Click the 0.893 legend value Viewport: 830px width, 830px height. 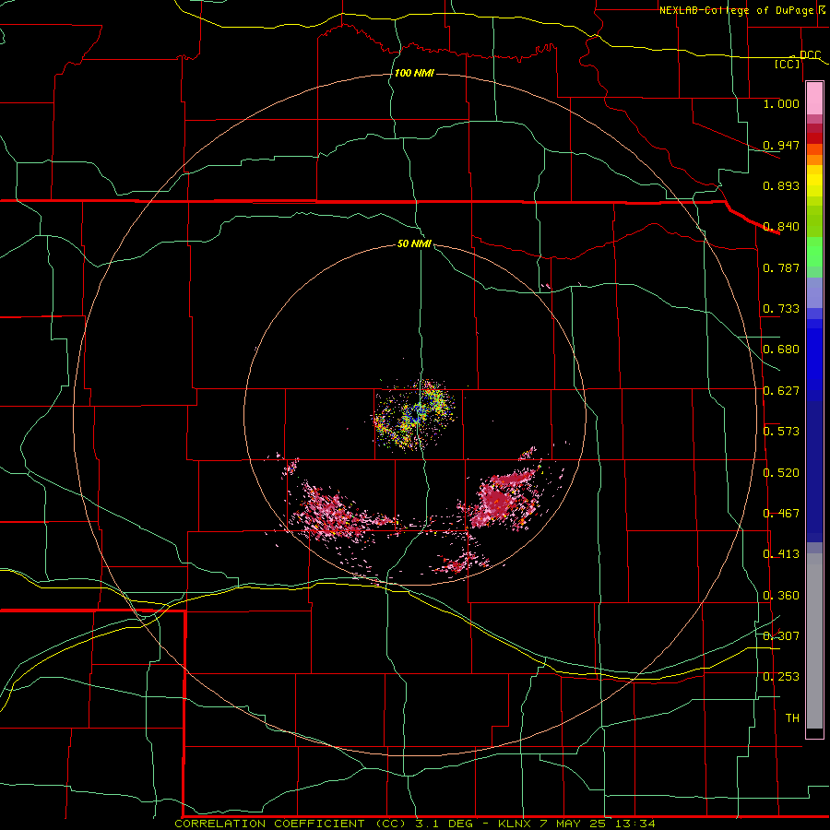point(781,185)
